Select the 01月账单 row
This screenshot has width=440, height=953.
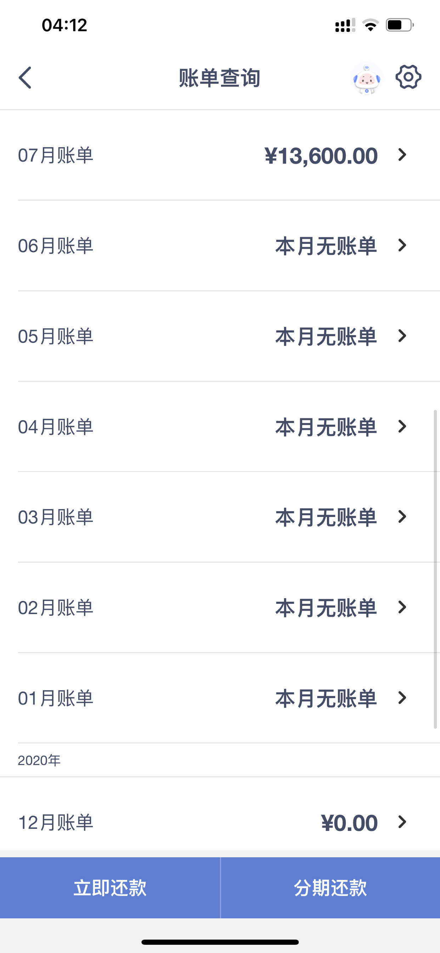[220, 698]
